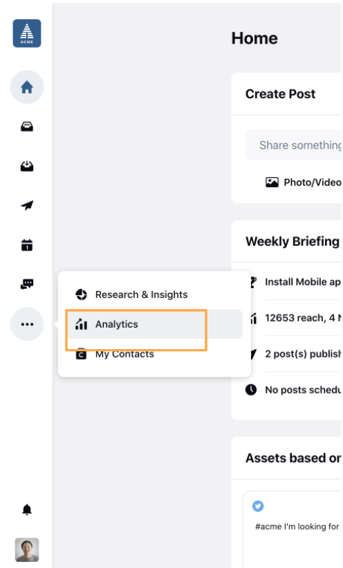Click the ACME logo in sidebar
Image resolution: width=343 pixels, height=568 pixels.
click(27, 33)
